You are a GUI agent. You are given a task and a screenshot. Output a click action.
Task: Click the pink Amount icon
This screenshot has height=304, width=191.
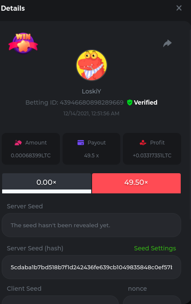pos(18,143)
